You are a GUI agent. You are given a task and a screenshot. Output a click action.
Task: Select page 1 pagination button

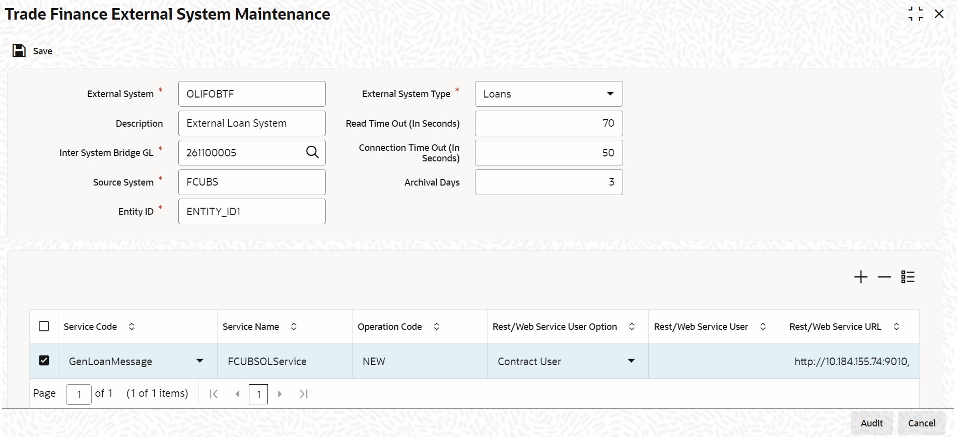258,394
